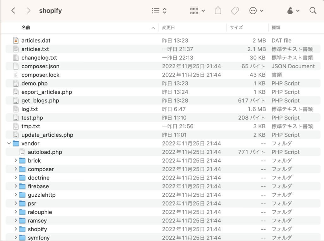The image size is (324, 241).
Task: Select the changelog.txt file icon
Action: coord(16,57)
